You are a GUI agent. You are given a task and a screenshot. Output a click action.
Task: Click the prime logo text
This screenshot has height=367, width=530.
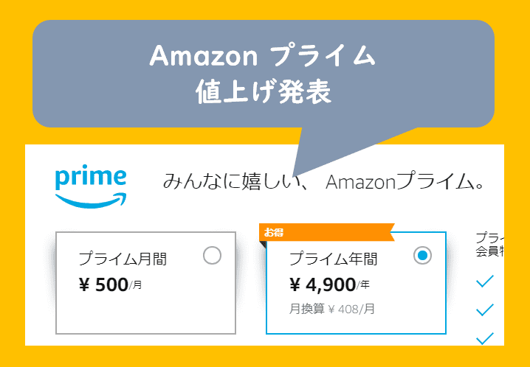[x=91, y=178]
